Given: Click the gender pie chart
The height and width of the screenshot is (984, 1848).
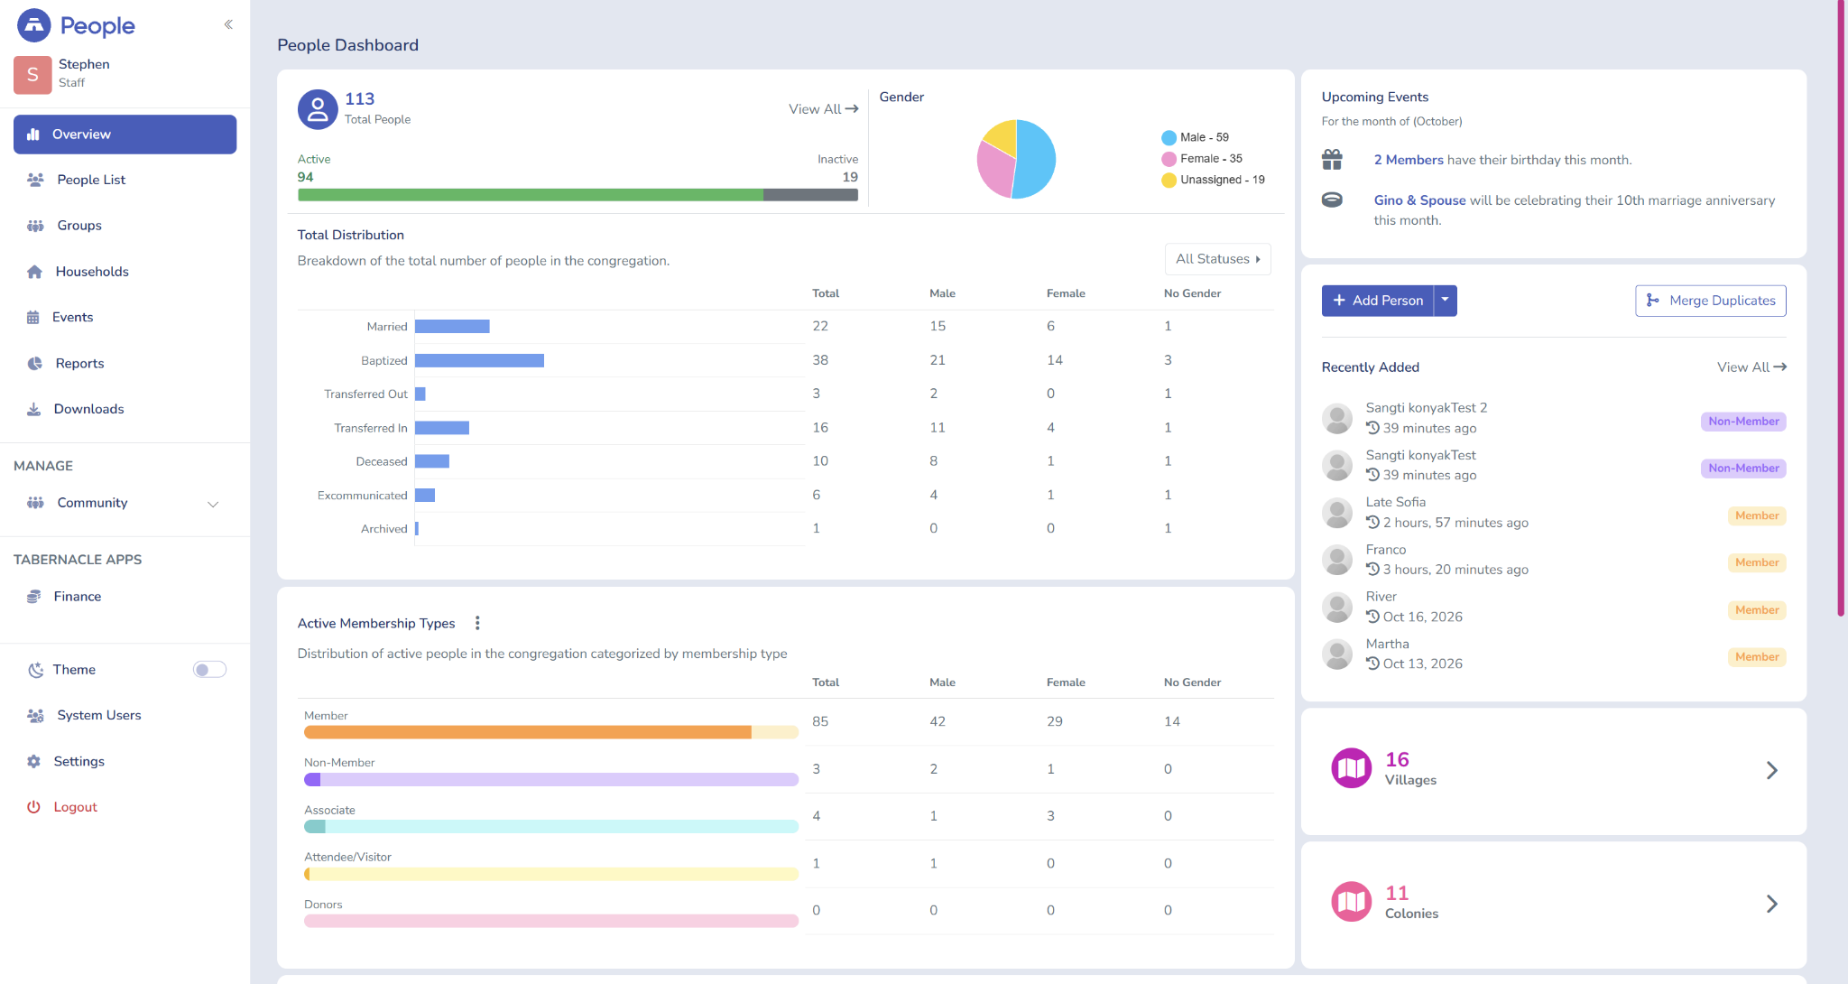Looking at the screenshot, I should pos(1016,159).
